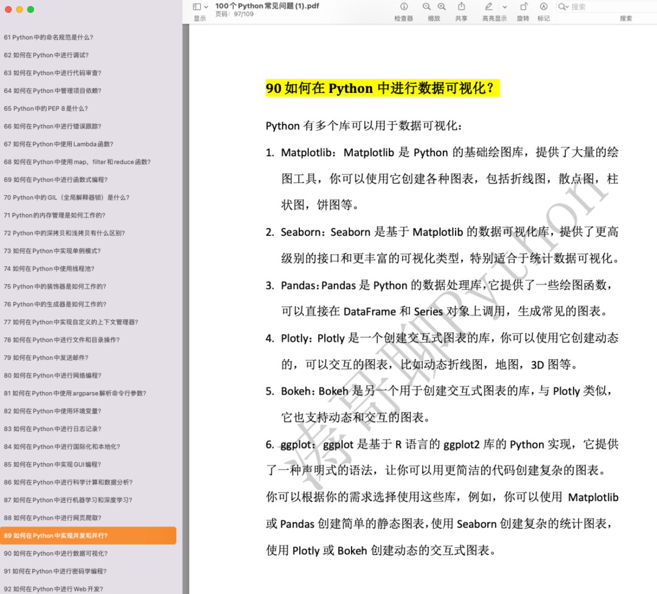Click highlighted entry 89 并发和并行
This screenshot has height=594, width=657.
point(88,536)
